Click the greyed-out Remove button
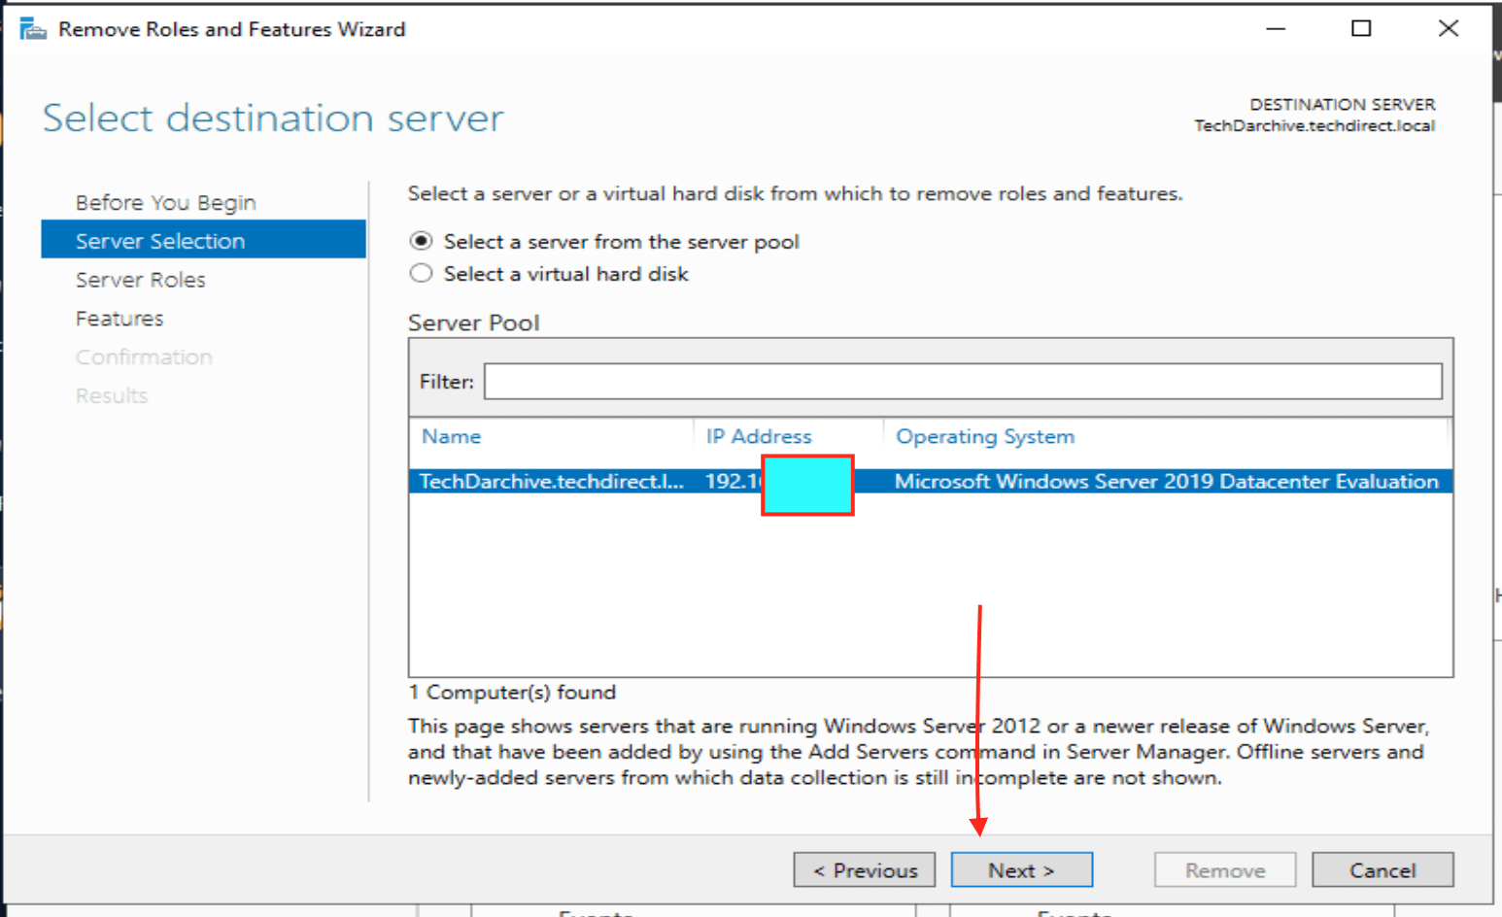The height and width of the screenshot is (917, 1502). [x=1224, y=870]
